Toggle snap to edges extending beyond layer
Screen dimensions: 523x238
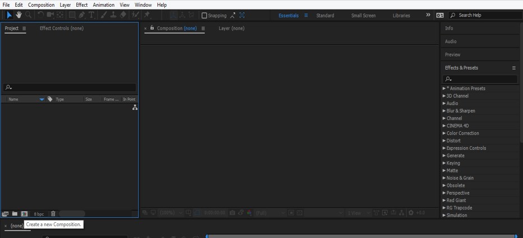click(x=233, y=15)
